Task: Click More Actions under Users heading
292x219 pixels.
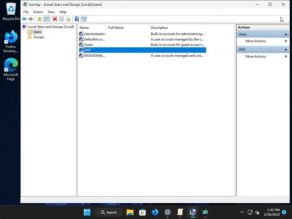Action: pos(255,41)
